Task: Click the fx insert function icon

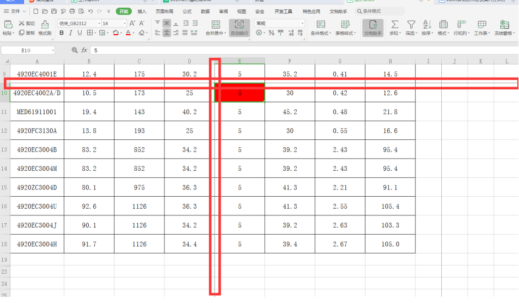Action: 84,50
